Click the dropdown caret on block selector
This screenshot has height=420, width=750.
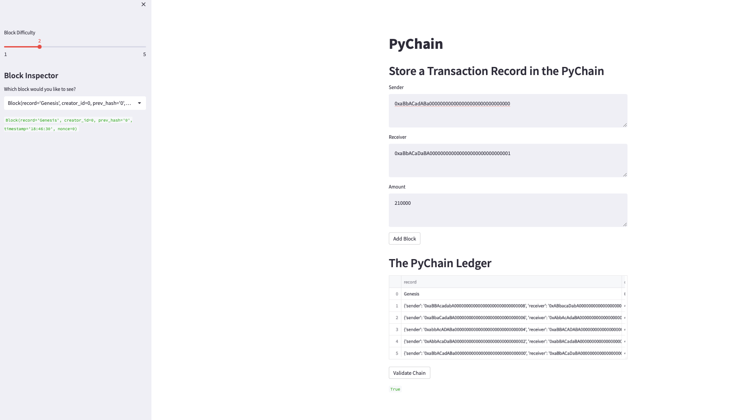[140, 103]
